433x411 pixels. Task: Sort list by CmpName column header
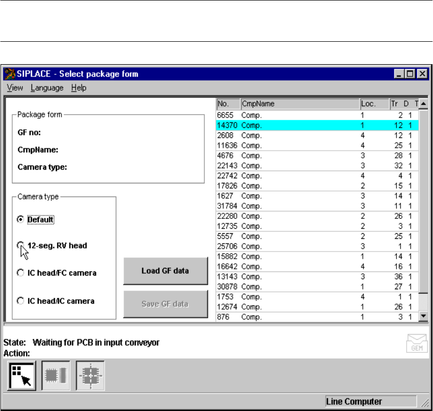[300, 104]
